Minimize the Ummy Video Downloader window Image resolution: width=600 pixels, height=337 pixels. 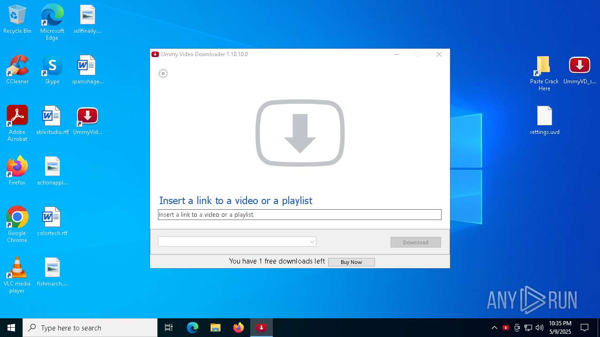(x=396, y=54)
